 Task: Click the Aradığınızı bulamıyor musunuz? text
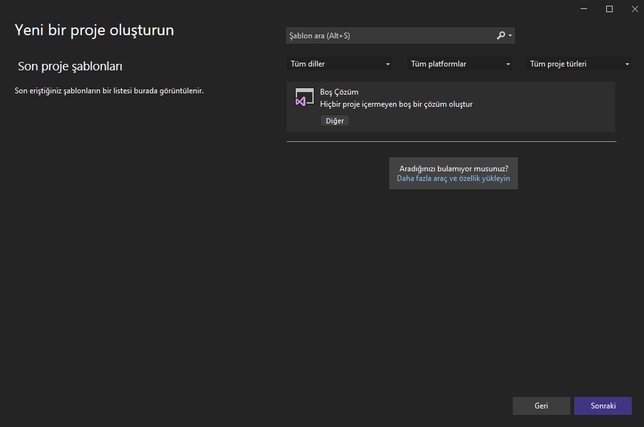point(454,169)
